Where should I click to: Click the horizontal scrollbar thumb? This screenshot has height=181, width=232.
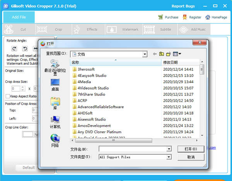[114, 141]
